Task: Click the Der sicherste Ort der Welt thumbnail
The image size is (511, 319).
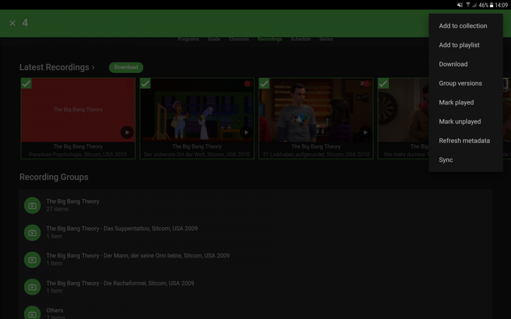Action: (197, 110)
